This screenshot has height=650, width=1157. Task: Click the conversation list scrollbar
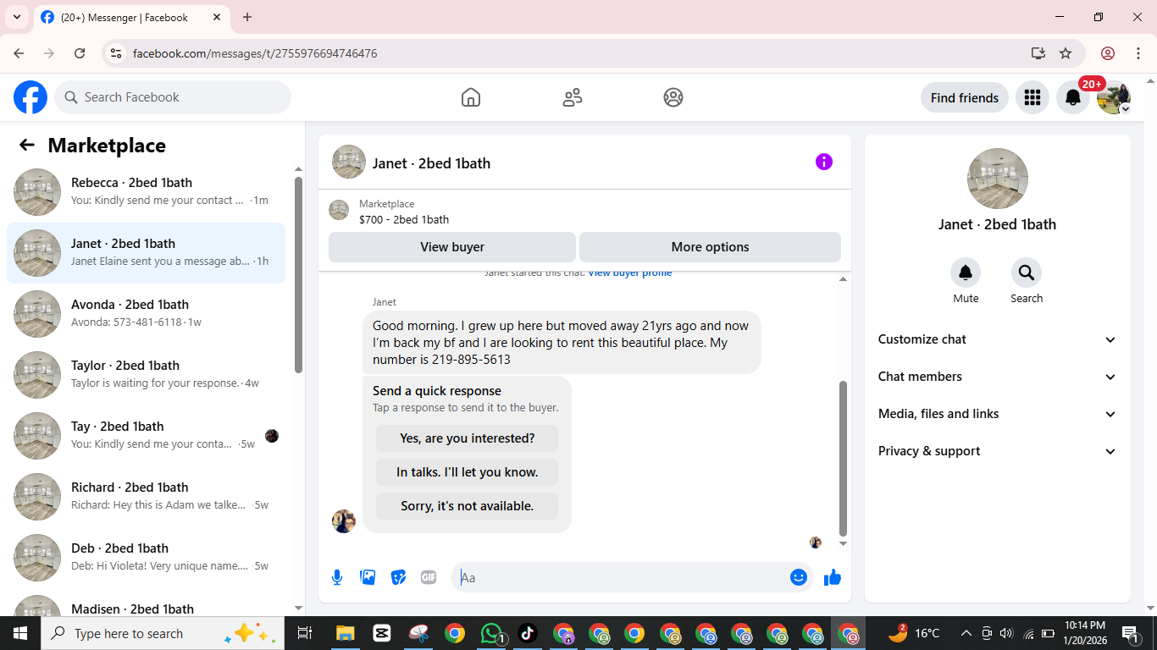click(298, 275)
